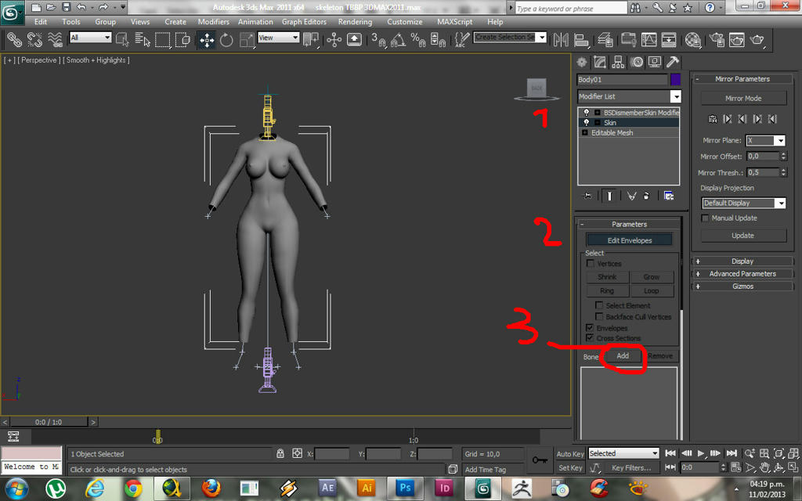Click the Edit Envelopes button
This screenshot has width=802, height=501.
[x=630, y=240]
